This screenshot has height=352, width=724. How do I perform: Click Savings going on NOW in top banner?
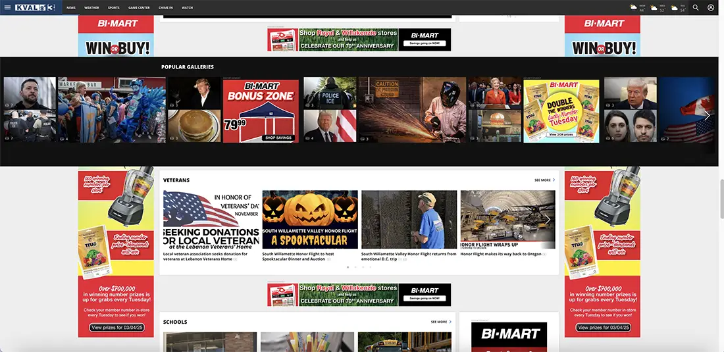(425, 43)
